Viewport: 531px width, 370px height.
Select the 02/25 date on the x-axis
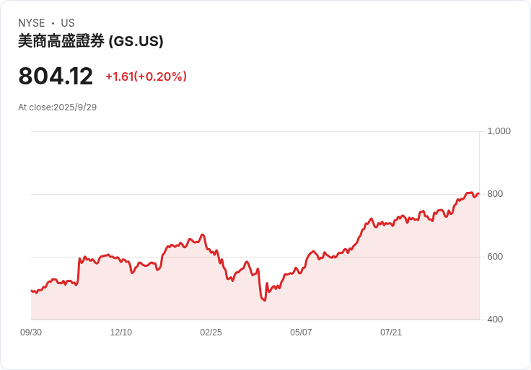click(211, 332)
